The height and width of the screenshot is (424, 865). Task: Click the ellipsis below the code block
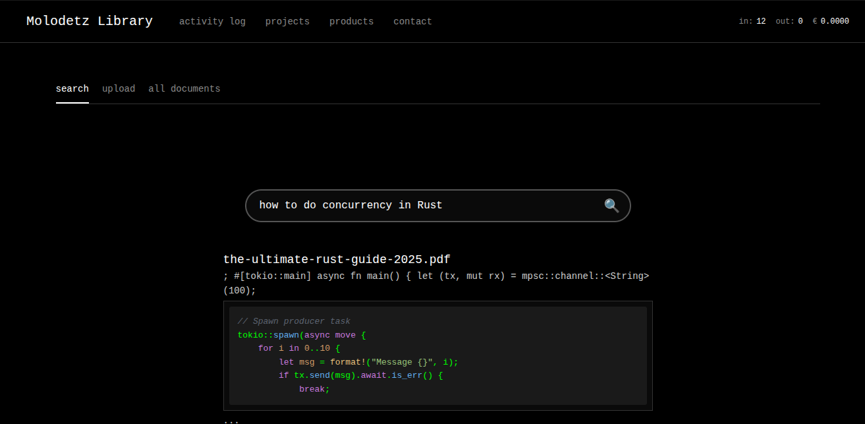tap(231, 420)
